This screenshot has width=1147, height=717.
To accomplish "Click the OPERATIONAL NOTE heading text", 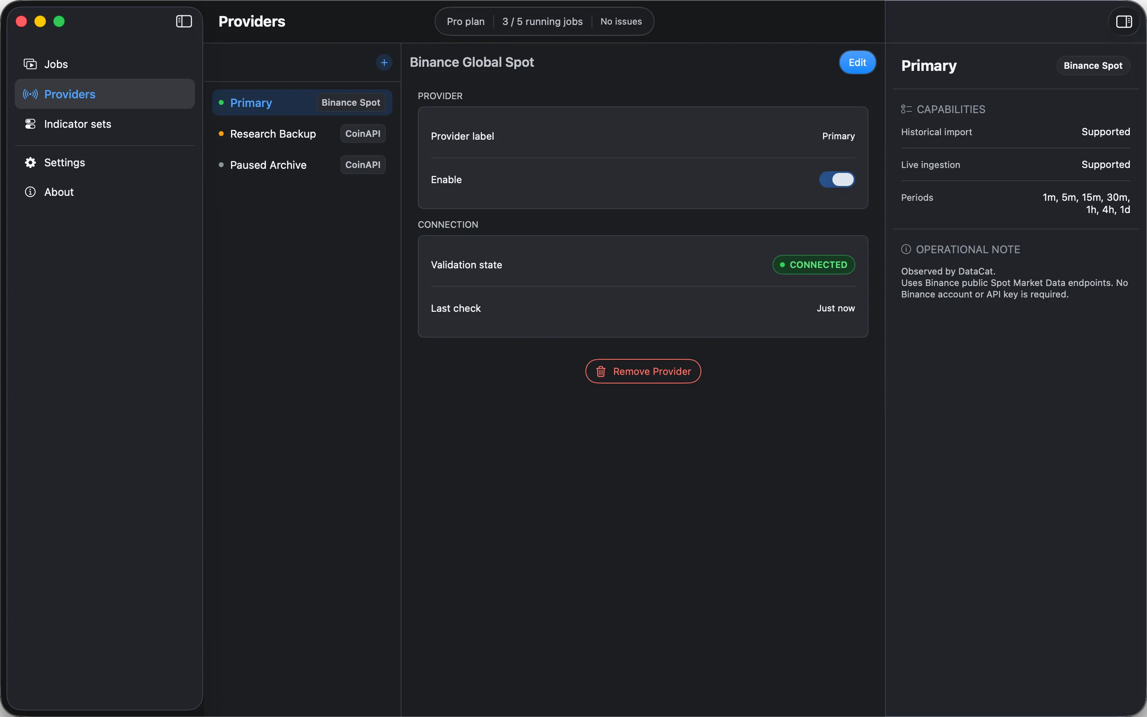I will pyautogui.click(x=968, y=249).
